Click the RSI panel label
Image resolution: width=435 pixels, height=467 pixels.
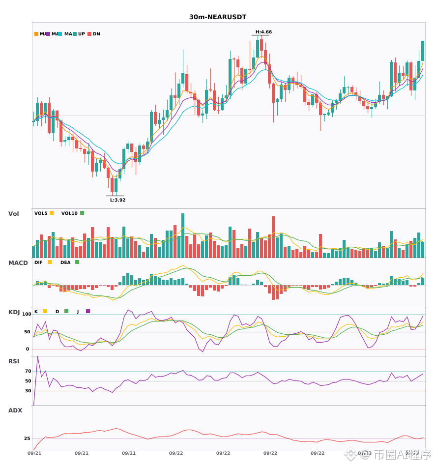click(x=14, y=361)
